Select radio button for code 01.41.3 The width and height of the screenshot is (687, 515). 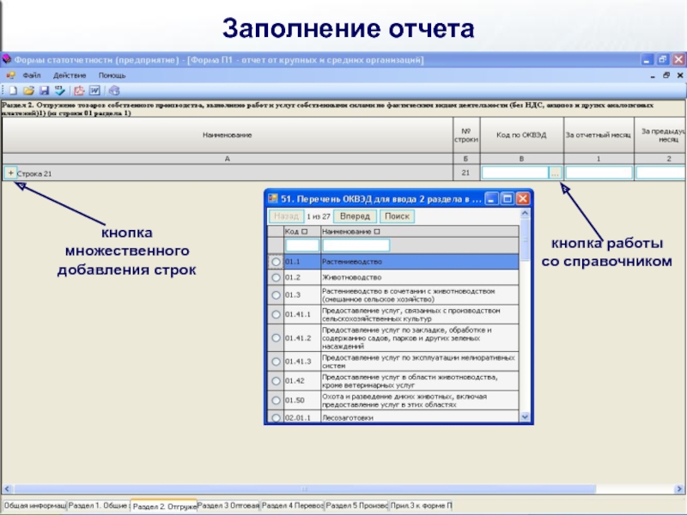276,361
